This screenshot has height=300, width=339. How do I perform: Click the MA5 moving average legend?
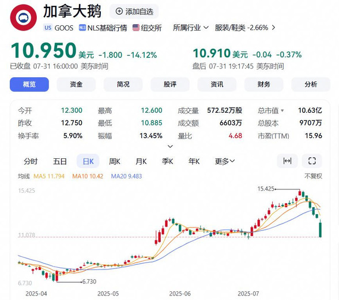(x=49, y=176)
